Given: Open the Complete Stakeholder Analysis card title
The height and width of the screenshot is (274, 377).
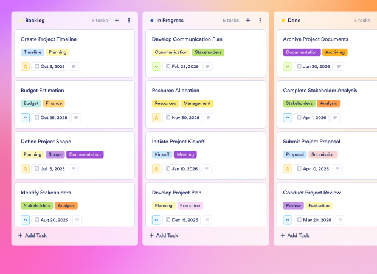Looking at the screenshot, I should [x=320, y=91].
